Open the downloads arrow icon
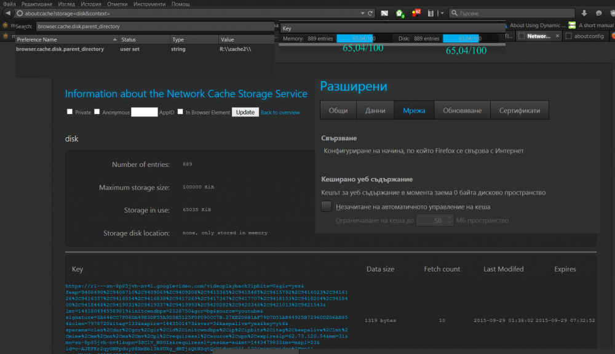Viewport: 615px width, 354px height. point(584,14)
